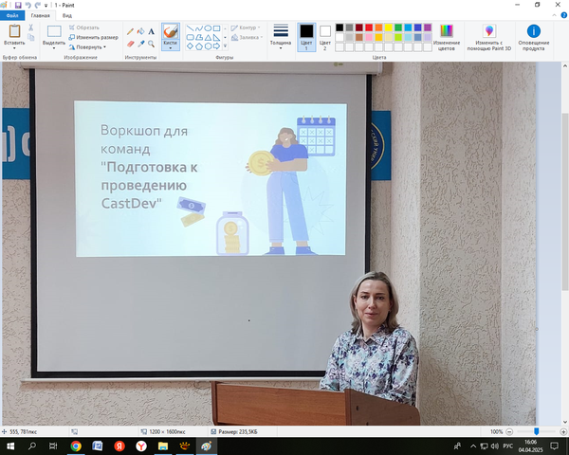Click the Save icon in title bar
This screenshot has width=569, height=455.
tap(17, 5)
